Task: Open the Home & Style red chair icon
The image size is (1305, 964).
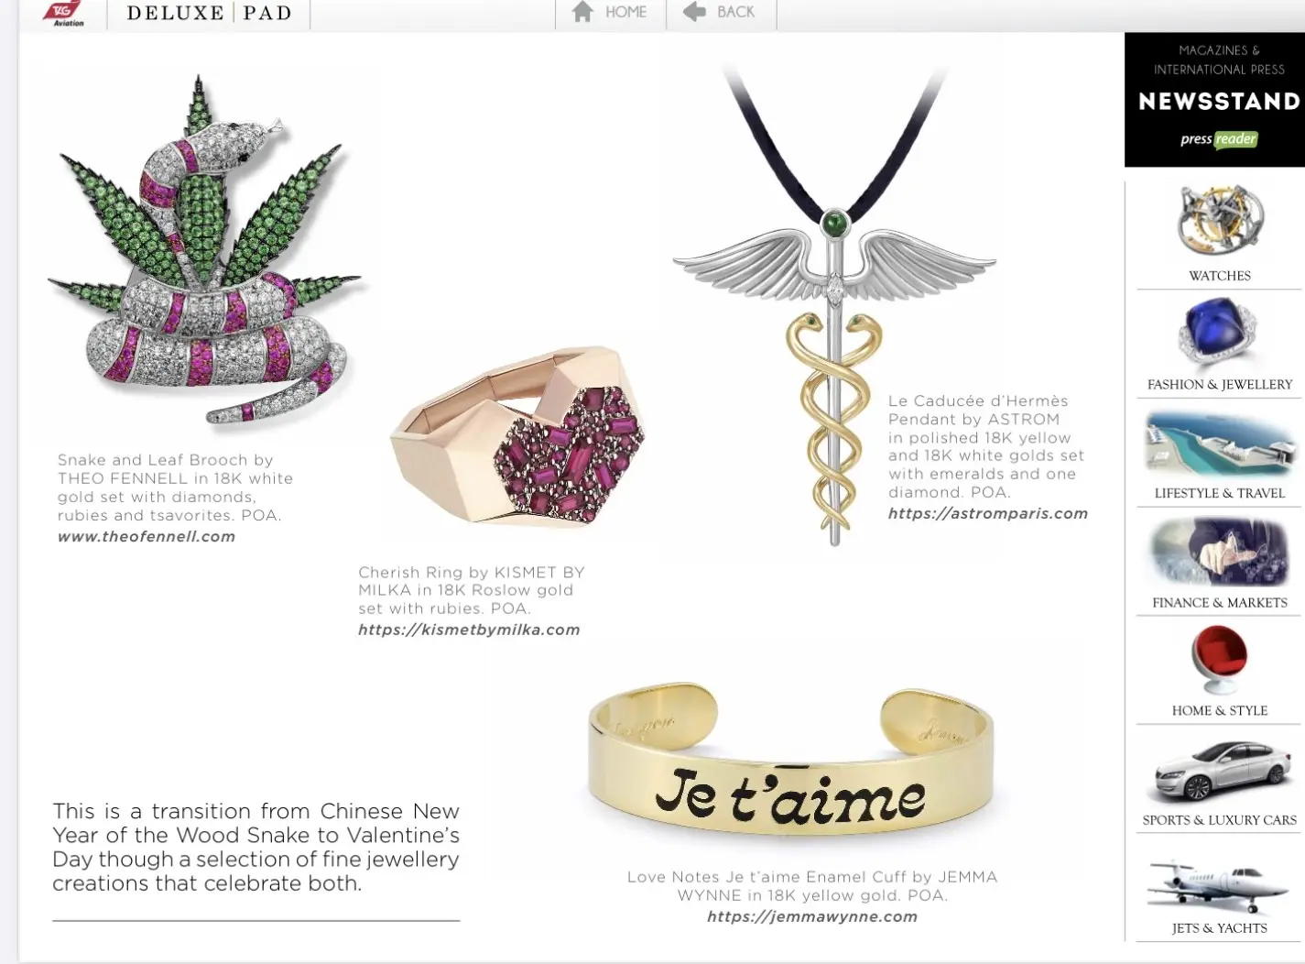Action: click(1219, 661)
